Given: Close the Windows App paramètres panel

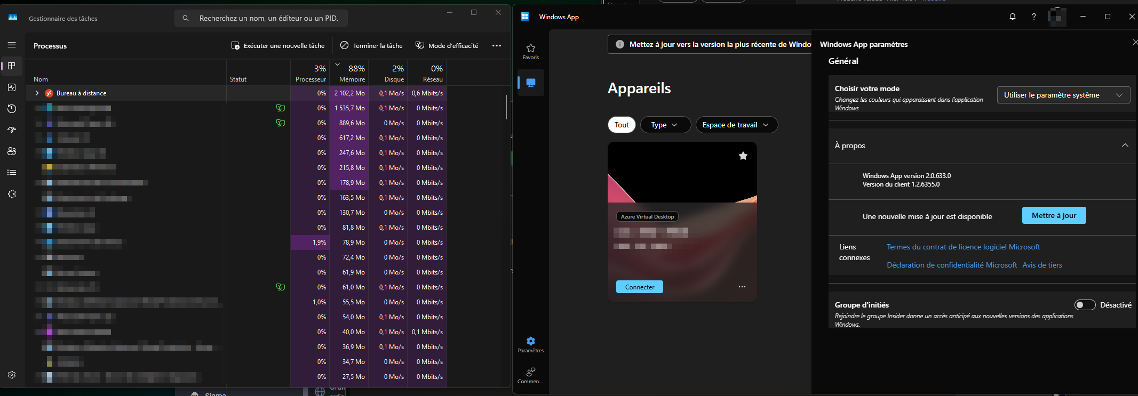Looking at the screenshot, I should pyautogui.click(x=1134, y=42).
